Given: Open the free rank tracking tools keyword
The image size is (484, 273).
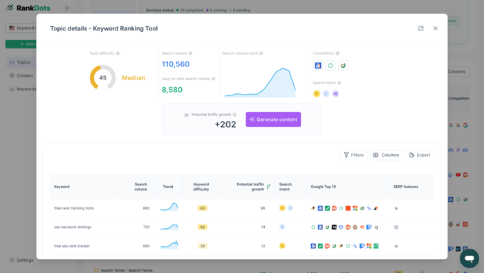Looking at the screenshot, I should pyautogui.click(x=74, y=208).
